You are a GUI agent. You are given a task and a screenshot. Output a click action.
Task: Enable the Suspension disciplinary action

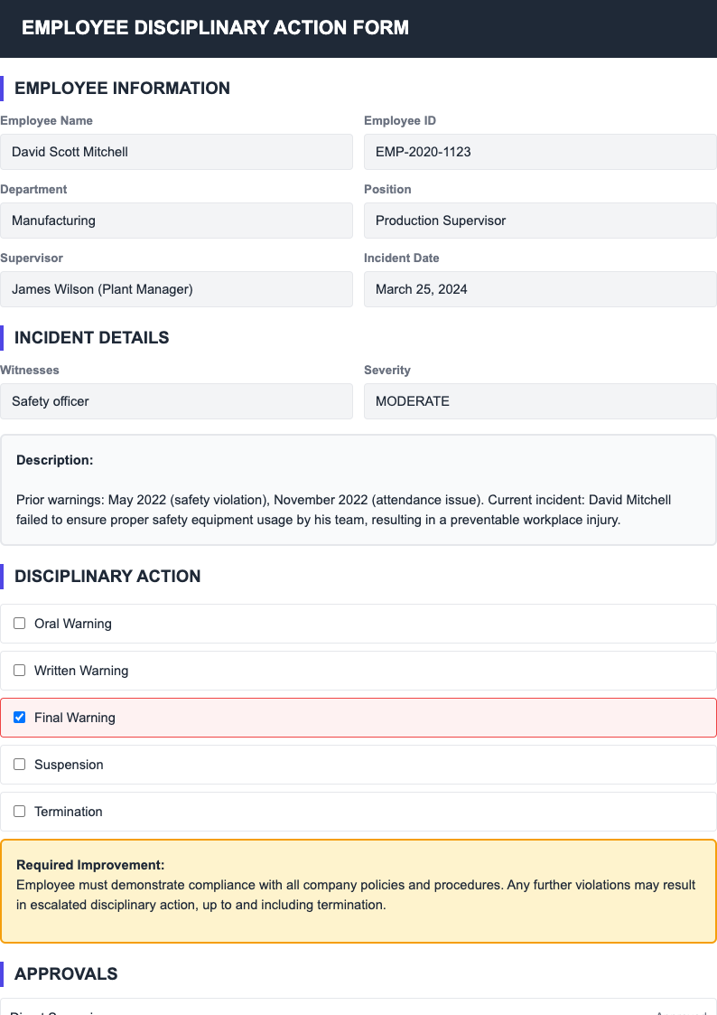click(19, 764)
